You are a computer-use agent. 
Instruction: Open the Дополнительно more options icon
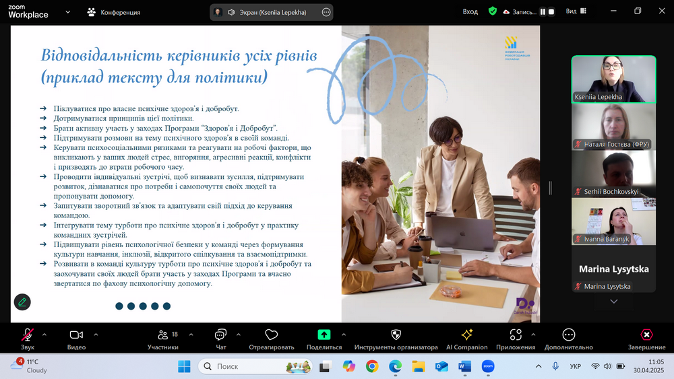[x=569, y=335]
